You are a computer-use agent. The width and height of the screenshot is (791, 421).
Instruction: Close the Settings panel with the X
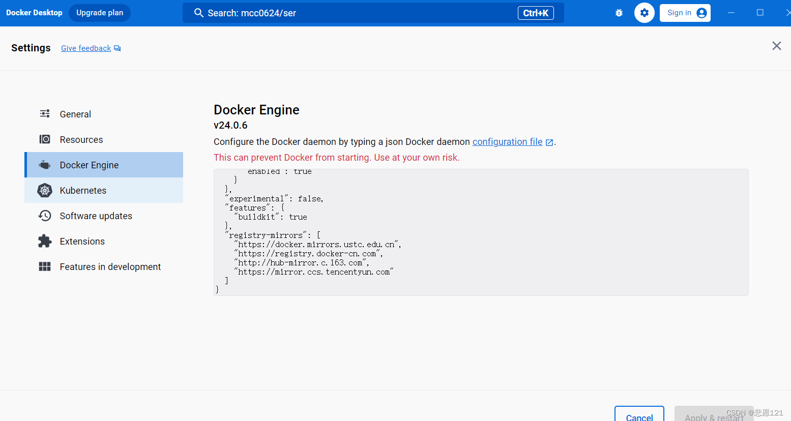click(776, 46)
